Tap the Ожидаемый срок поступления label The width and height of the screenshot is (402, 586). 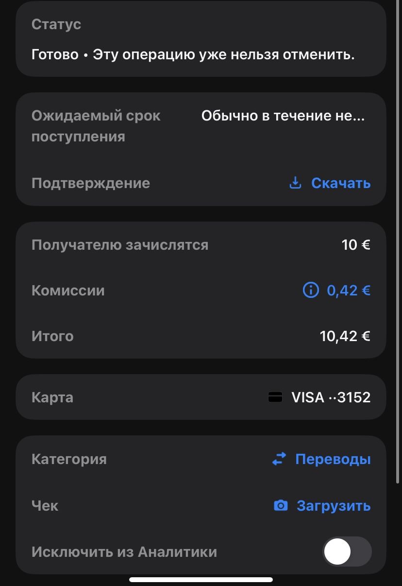coord(96,126)
